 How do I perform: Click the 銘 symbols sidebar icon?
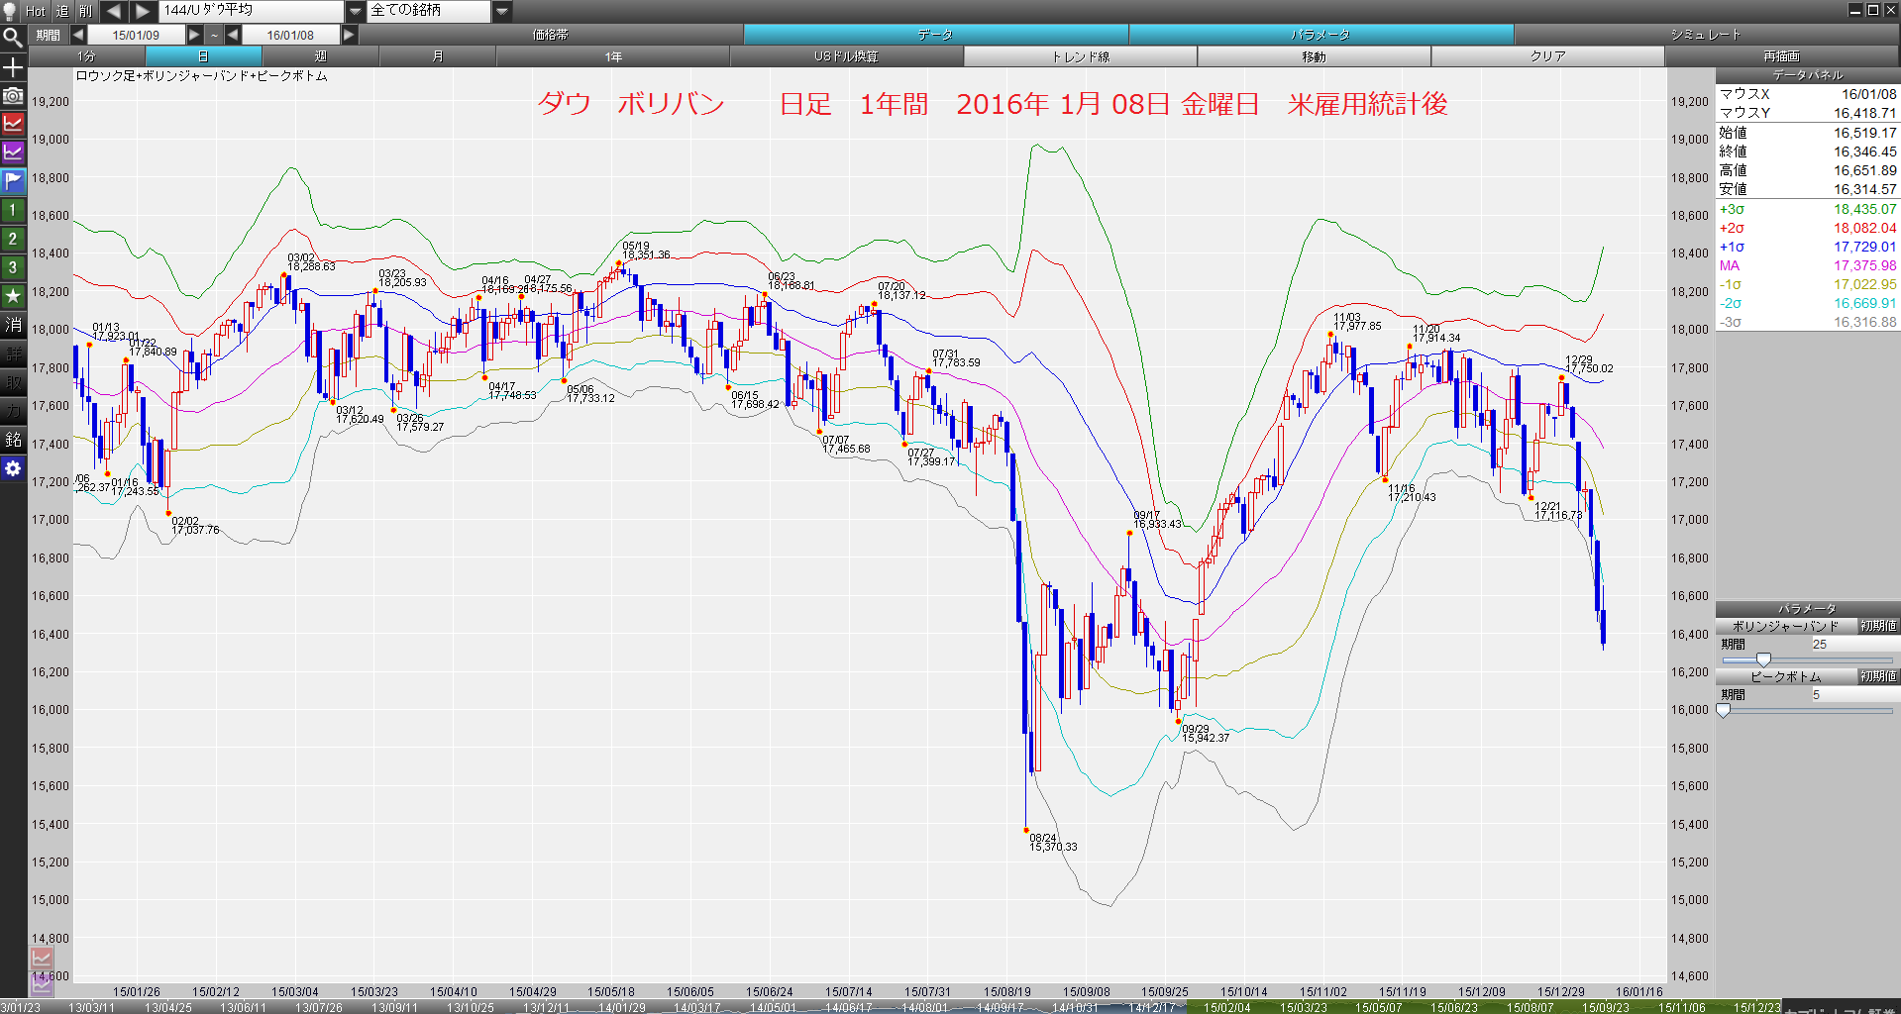click(13, 440)
